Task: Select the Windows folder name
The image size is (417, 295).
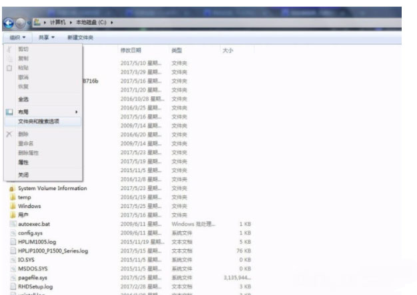Action: [29, 206]
